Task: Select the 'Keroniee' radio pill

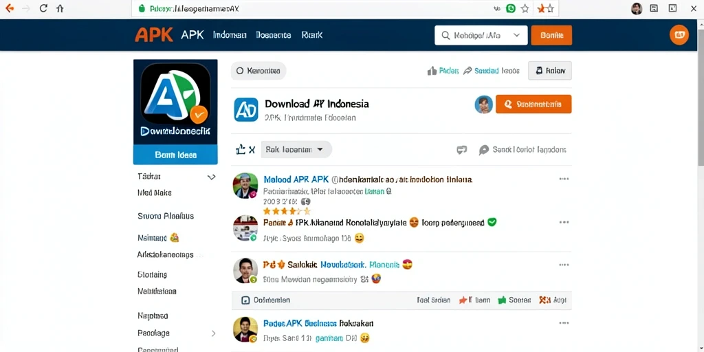Action: click(x=258, y=71)
